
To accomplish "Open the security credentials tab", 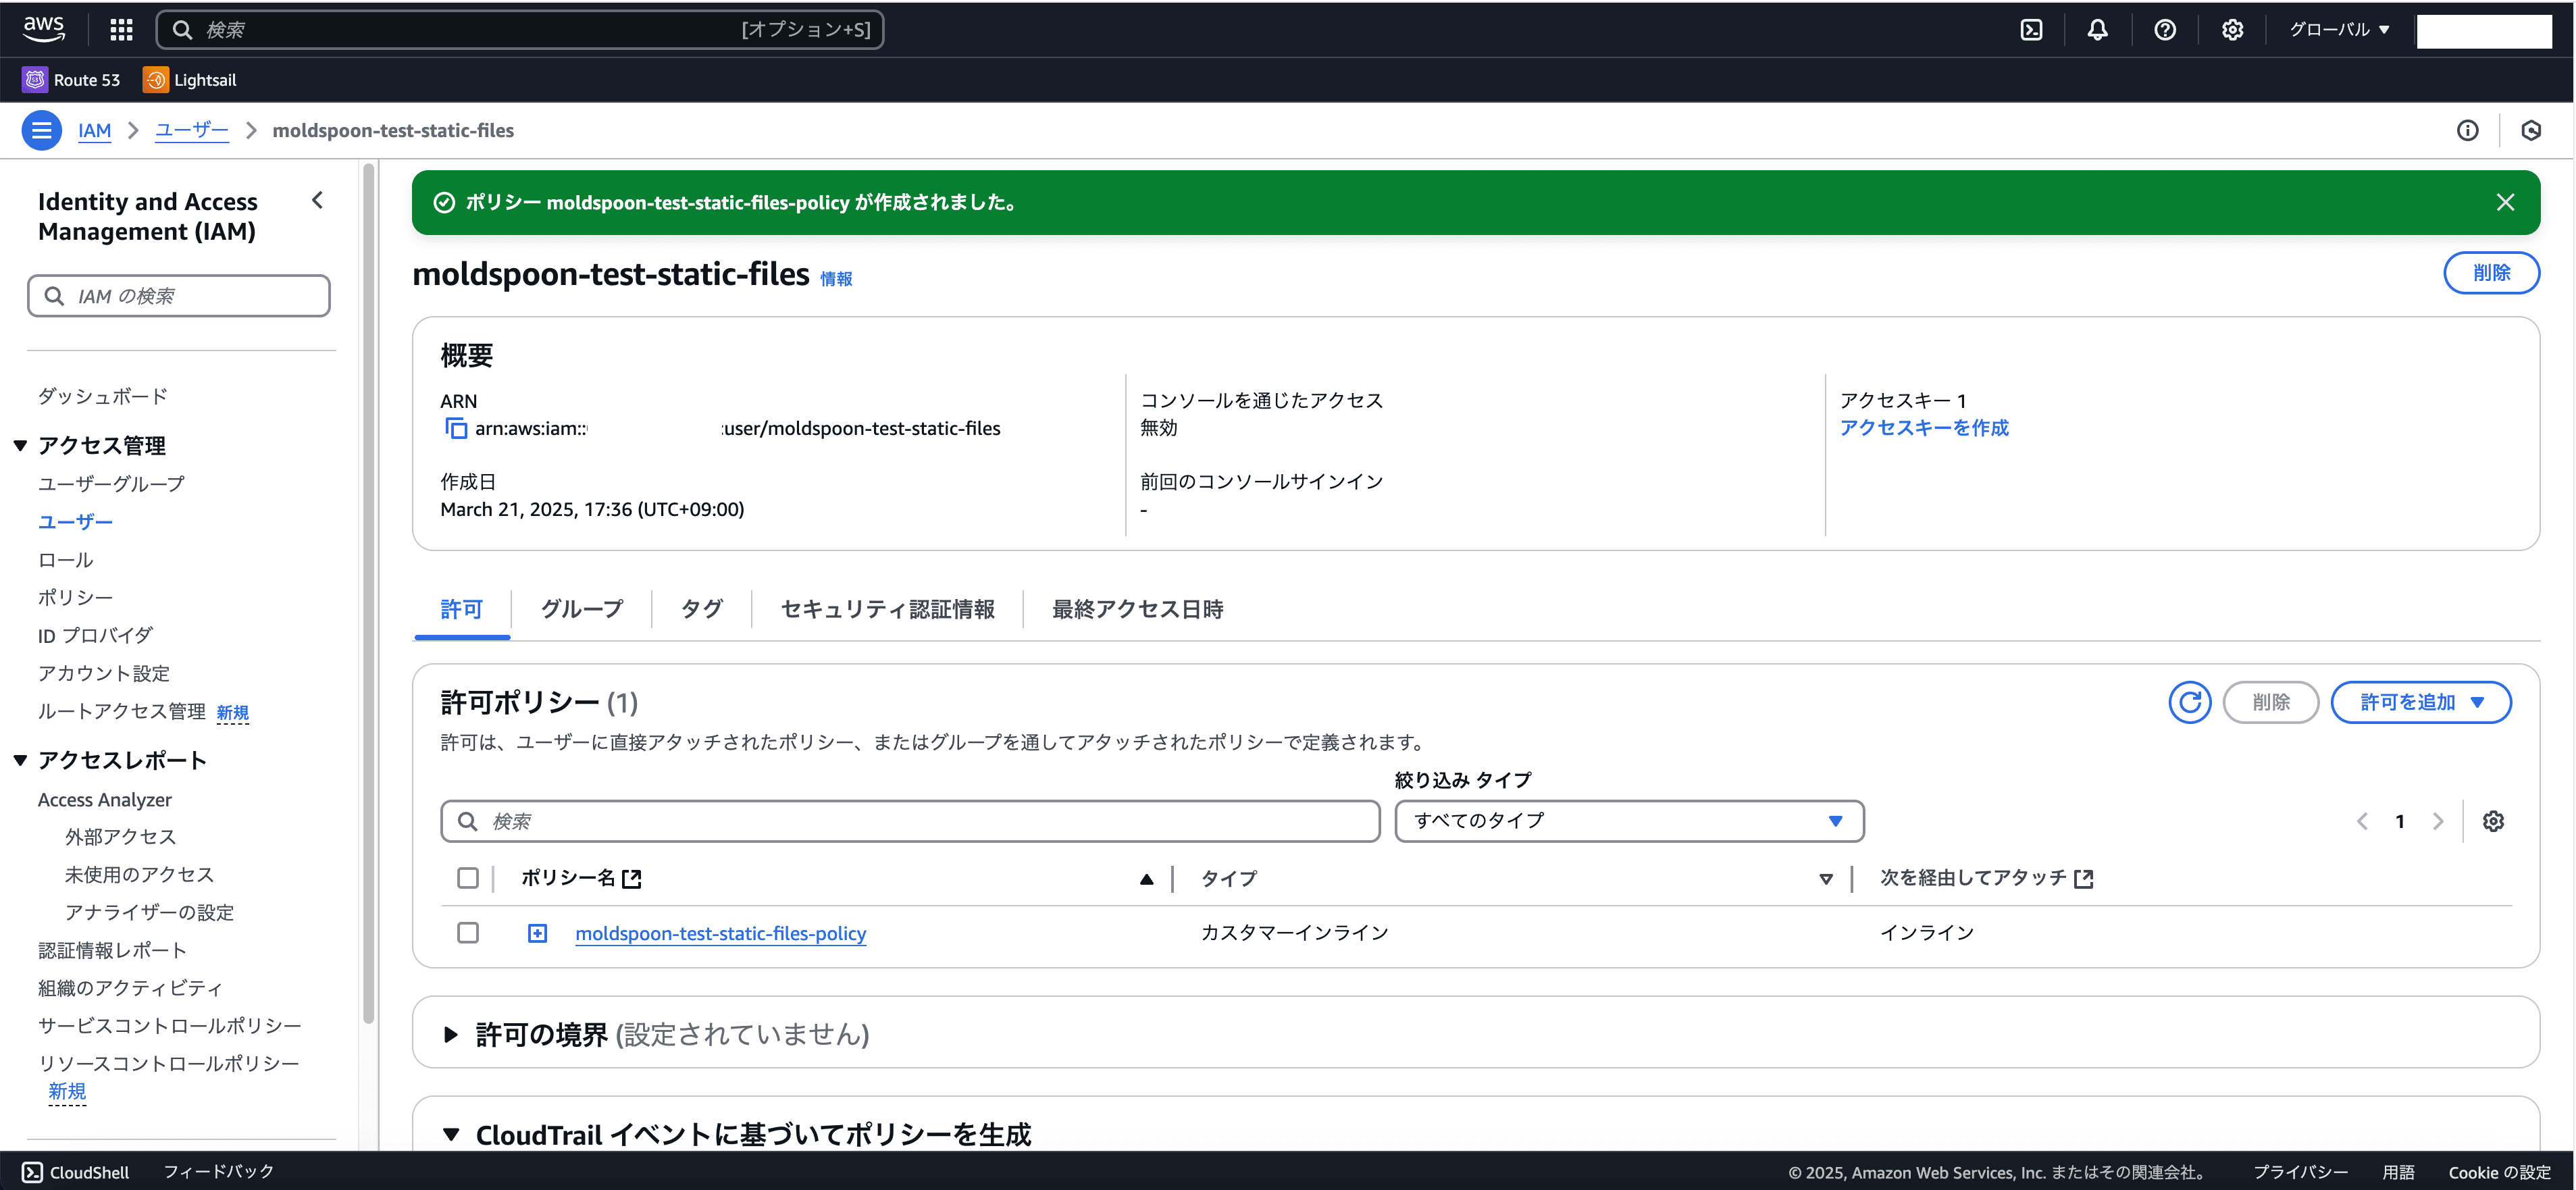I will pyautogui.click(x=887, y=609).
